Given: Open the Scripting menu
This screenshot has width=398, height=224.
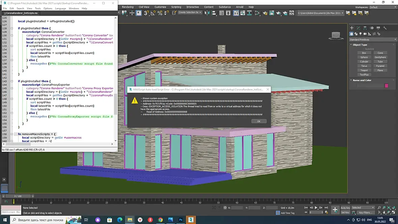Looking at the screenshot, I should click(x=176, y=7).
